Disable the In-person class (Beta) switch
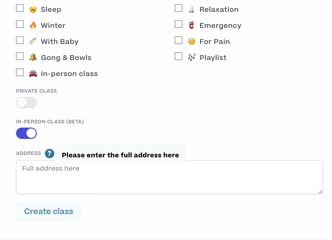 coord(27,133)
